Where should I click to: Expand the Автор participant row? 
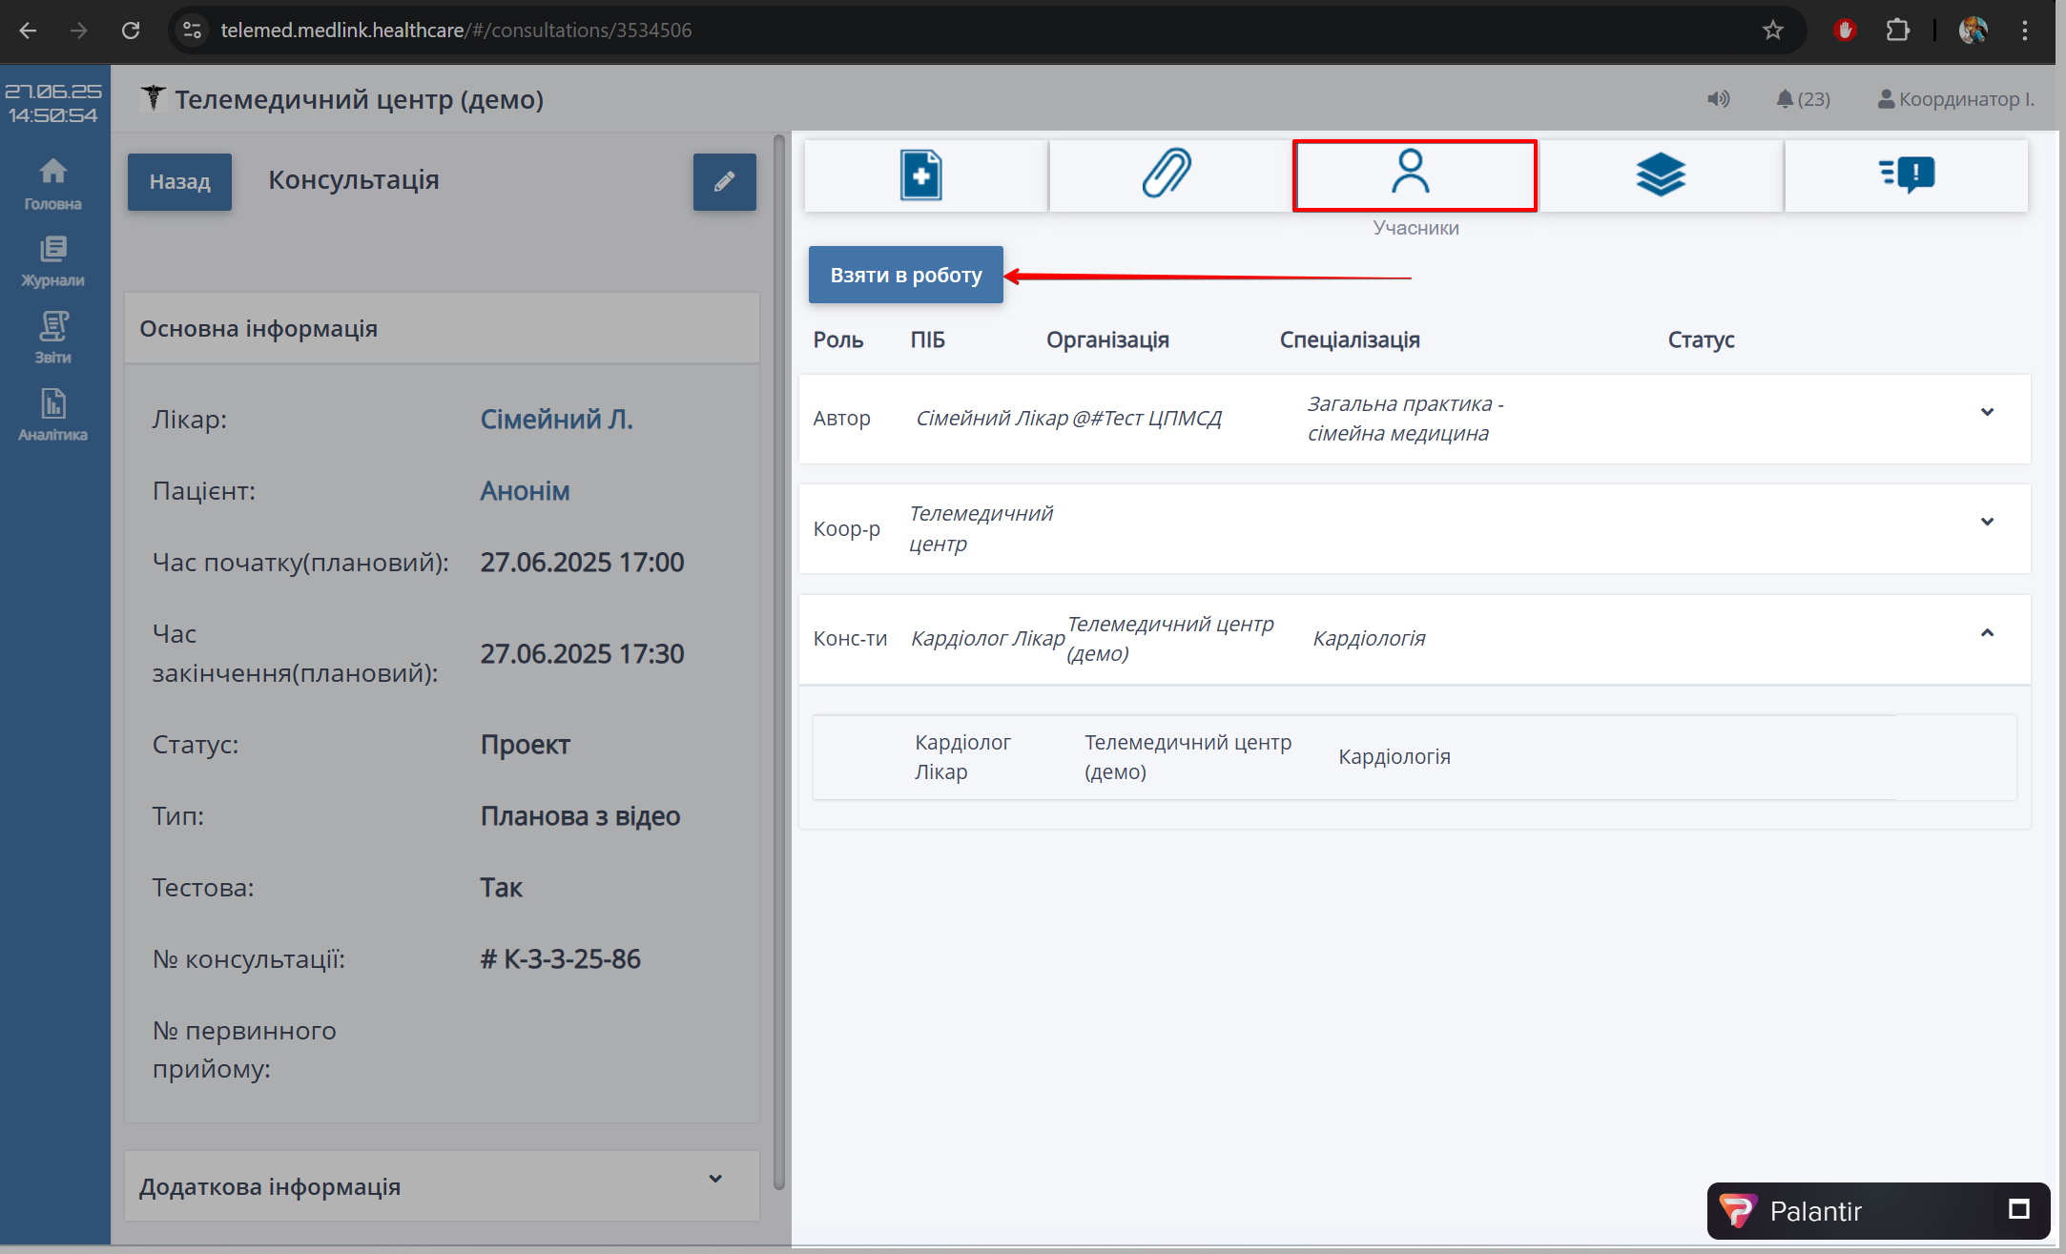(x=1987, y=412)
